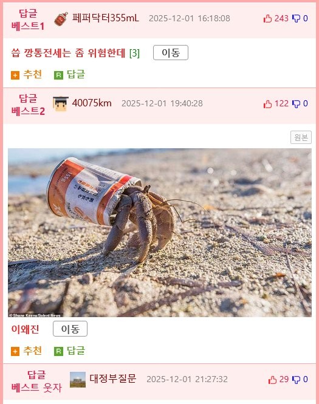Click 이동 button next to 이왜진
The height and width of the screenshot is (404, 319).
point(70,329)
